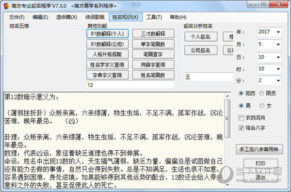
Task: Click the 姓名学字义查询 button
Action: coord(108,65)
